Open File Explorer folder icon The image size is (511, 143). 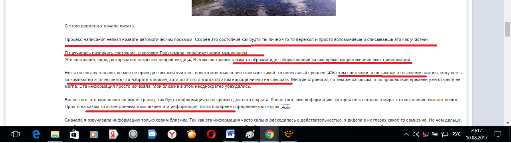pyautogui.click(x=55, y=135)
